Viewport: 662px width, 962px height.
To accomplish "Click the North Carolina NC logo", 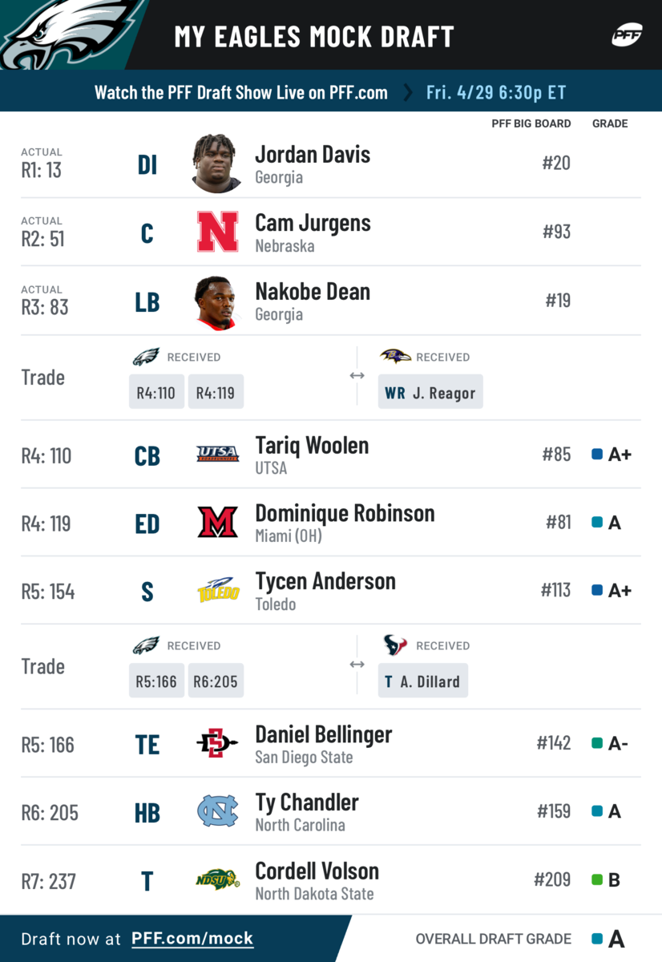I will [217, 811].
